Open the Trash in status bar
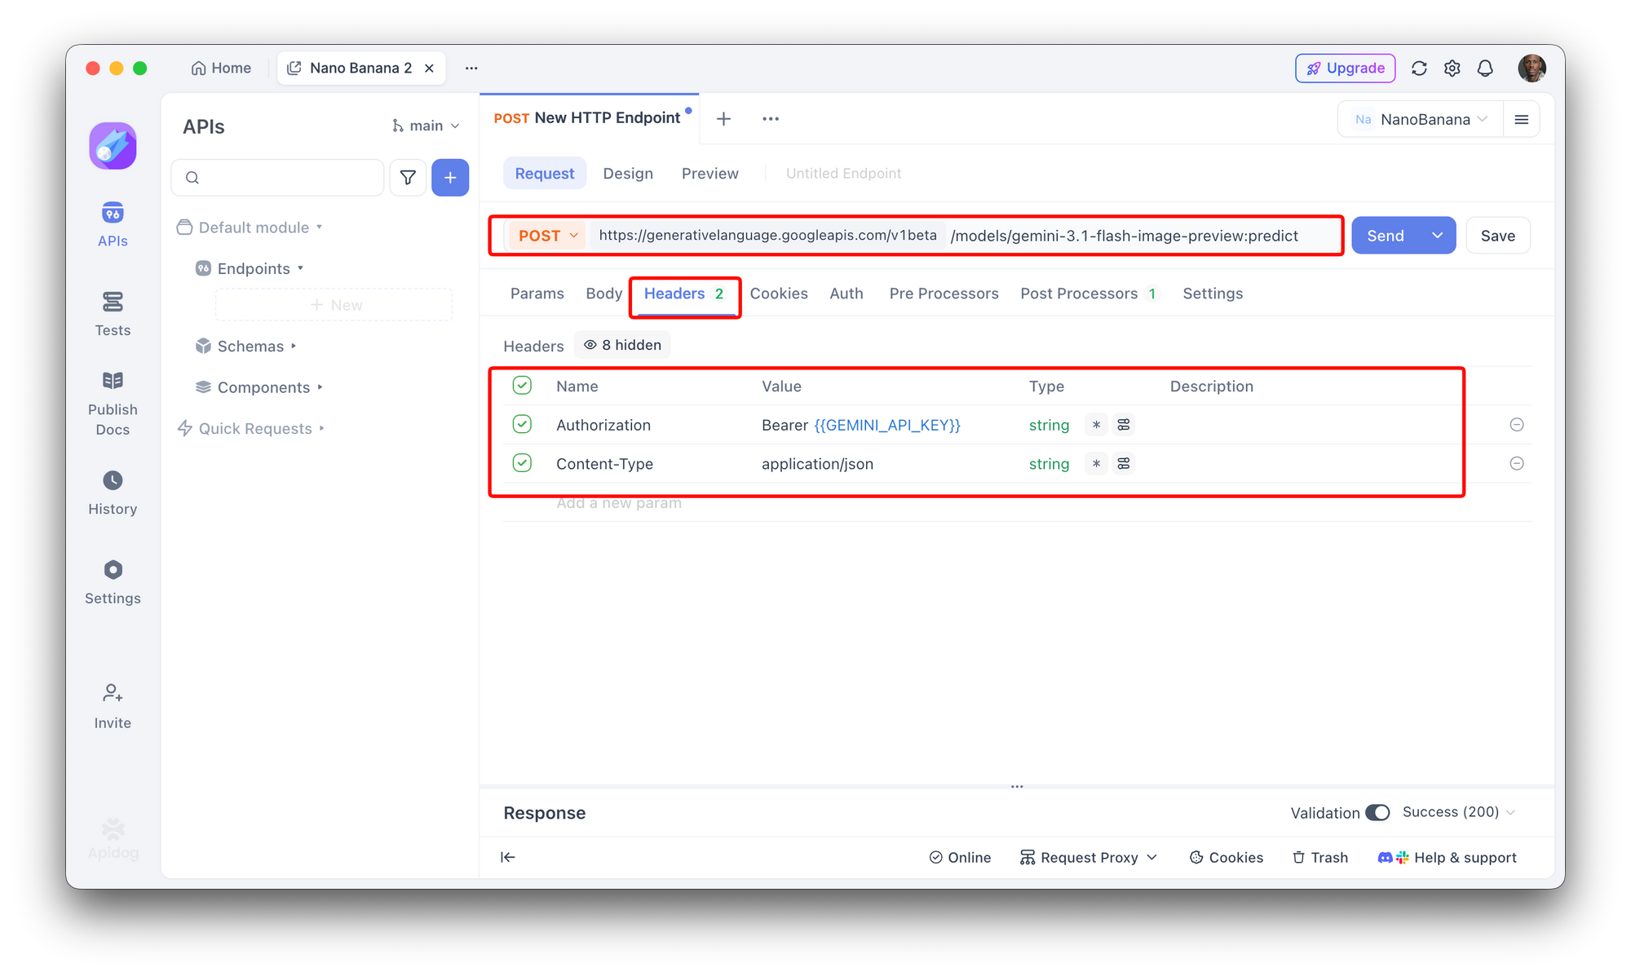 click(1320, 858)
